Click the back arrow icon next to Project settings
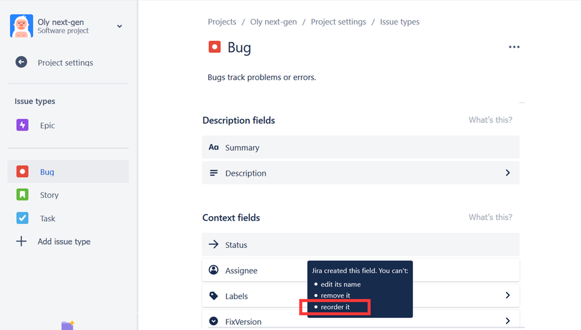581x330 pixels. [x=21, y=62]
